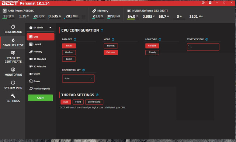Set thread settings to Auto

click(x=66, y=102)
